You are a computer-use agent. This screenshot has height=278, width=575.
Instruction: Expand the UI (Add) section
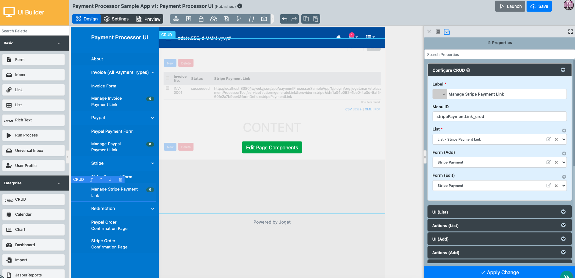point(563,239)
